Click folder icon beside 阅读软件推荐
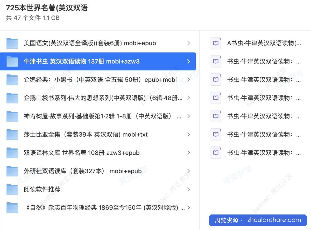This screenshot has width=311, height=230. (x=12, y=189)
